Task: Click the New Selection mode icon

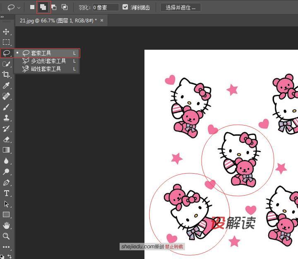Action: 32,7
